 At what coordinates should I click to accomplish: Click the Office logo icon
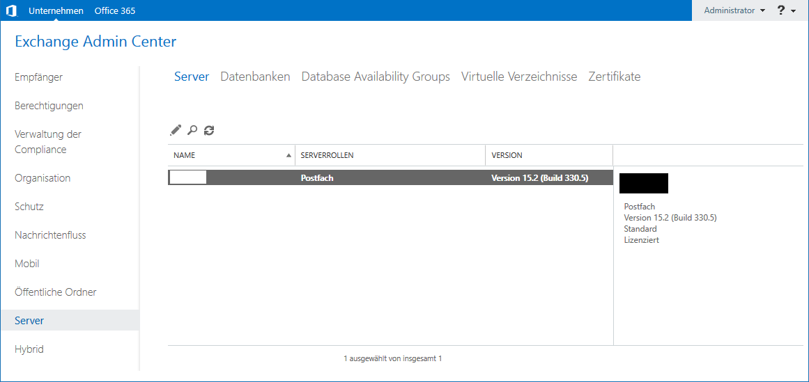[11, 10]
